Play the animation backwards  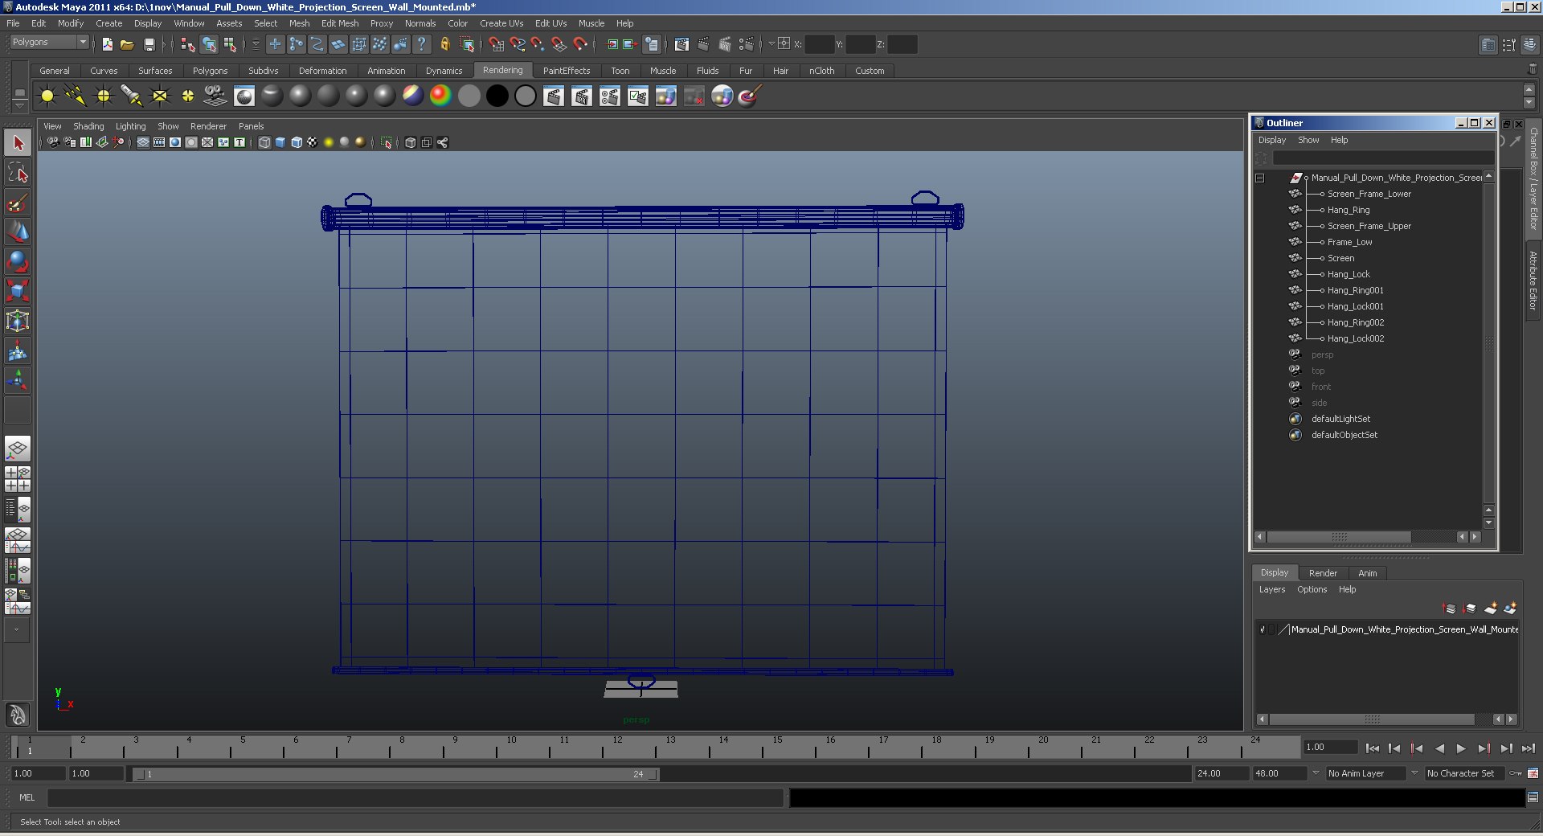point(1439,748)
